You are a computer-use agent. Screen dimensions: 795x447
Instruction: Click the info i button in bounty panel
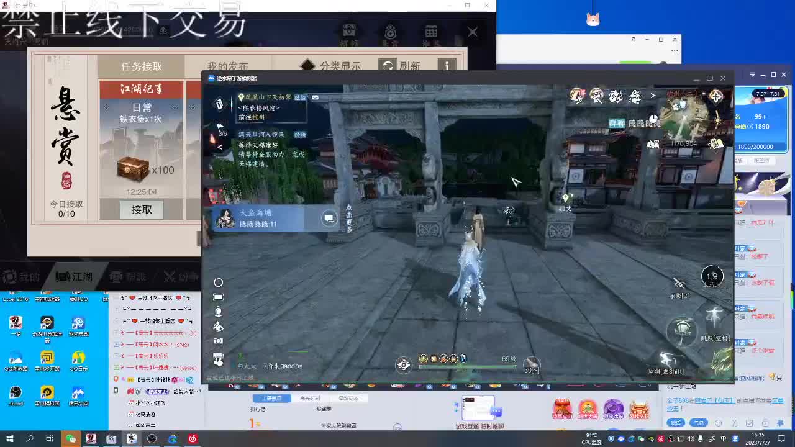coord(446,65)
